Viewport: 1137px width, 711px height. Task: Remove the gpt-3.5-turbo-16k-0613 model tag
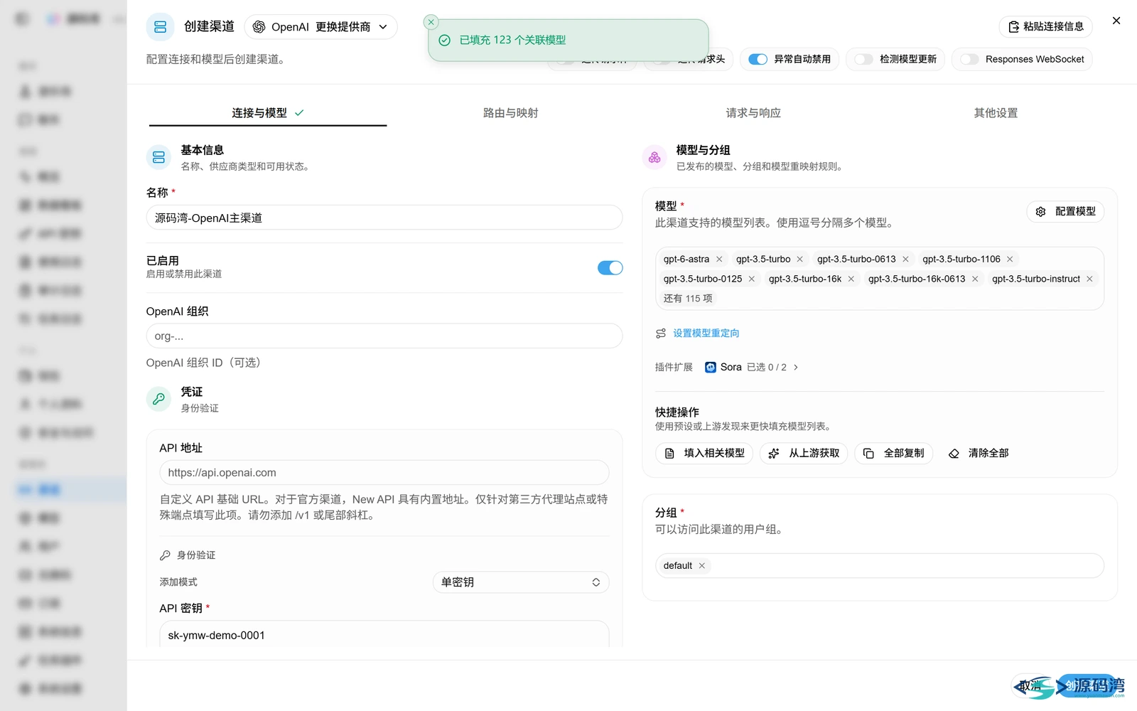(x=975, y=279)
